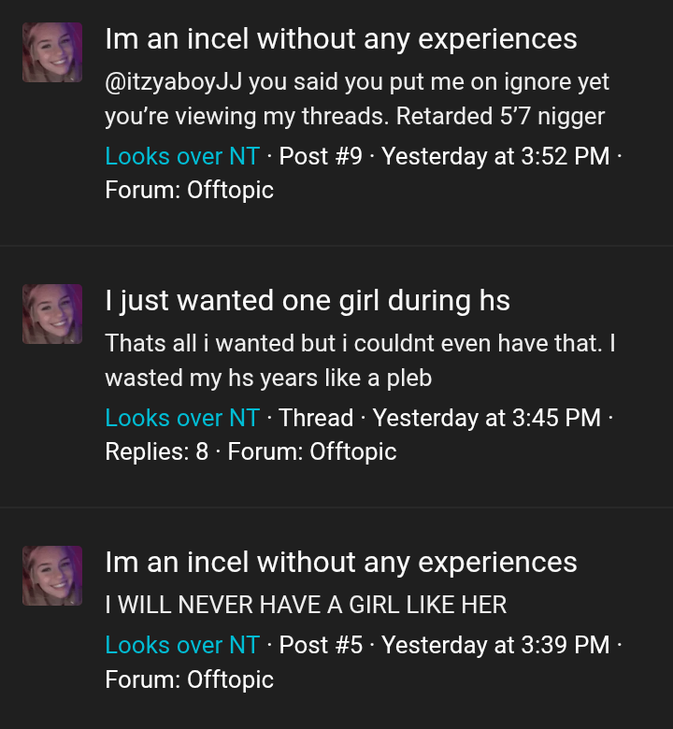Viewport: 673px width, 729px height.
Task: Click "Looks over NT" username on Post #9 result
Action: 182,156
